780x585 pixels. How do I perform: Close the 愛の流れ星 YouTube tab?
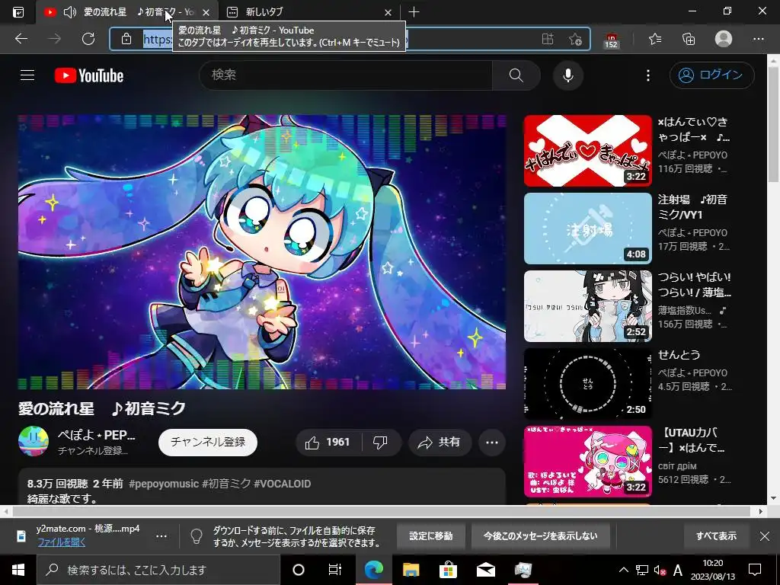(206, 12)
